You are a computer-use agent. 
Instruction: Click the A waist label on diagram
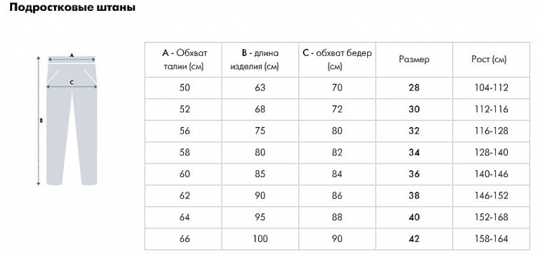72,55
